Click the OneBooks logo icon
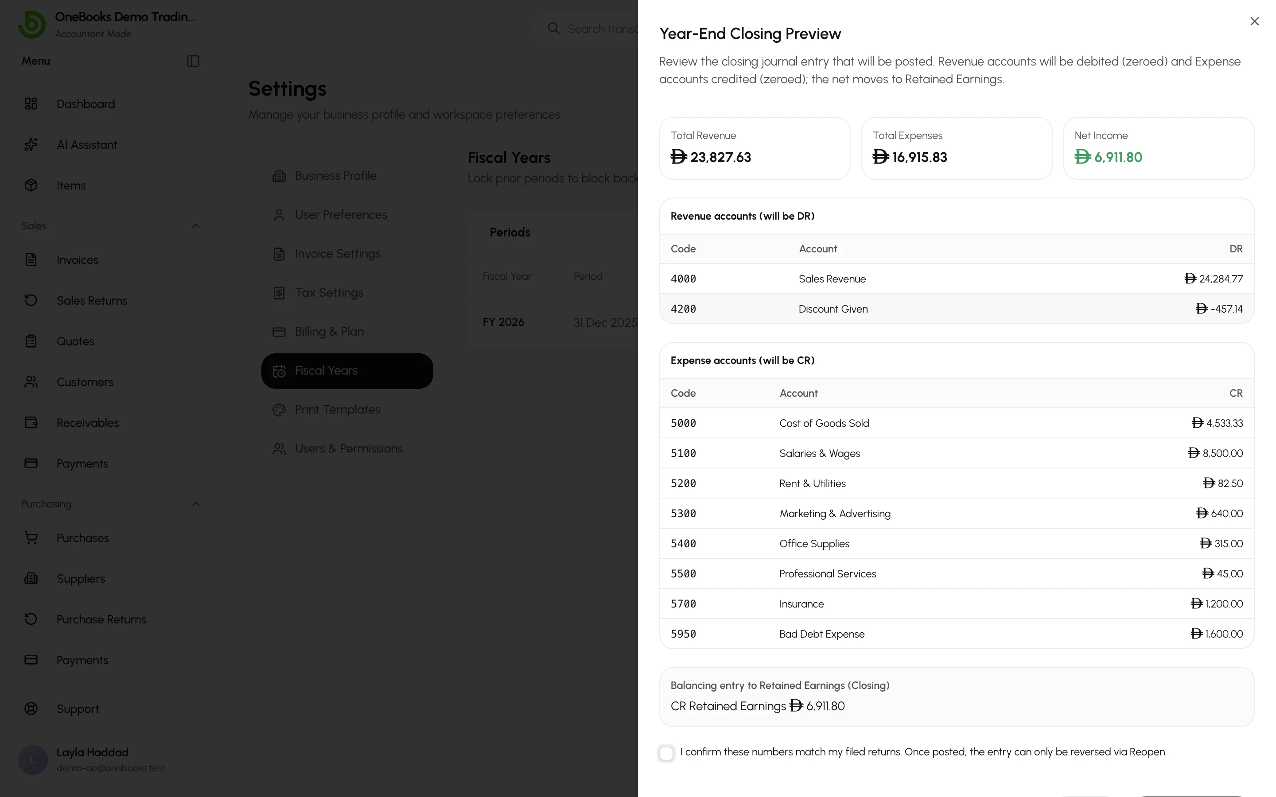Screen dimensions: 1276x797 tap(31, 24)
